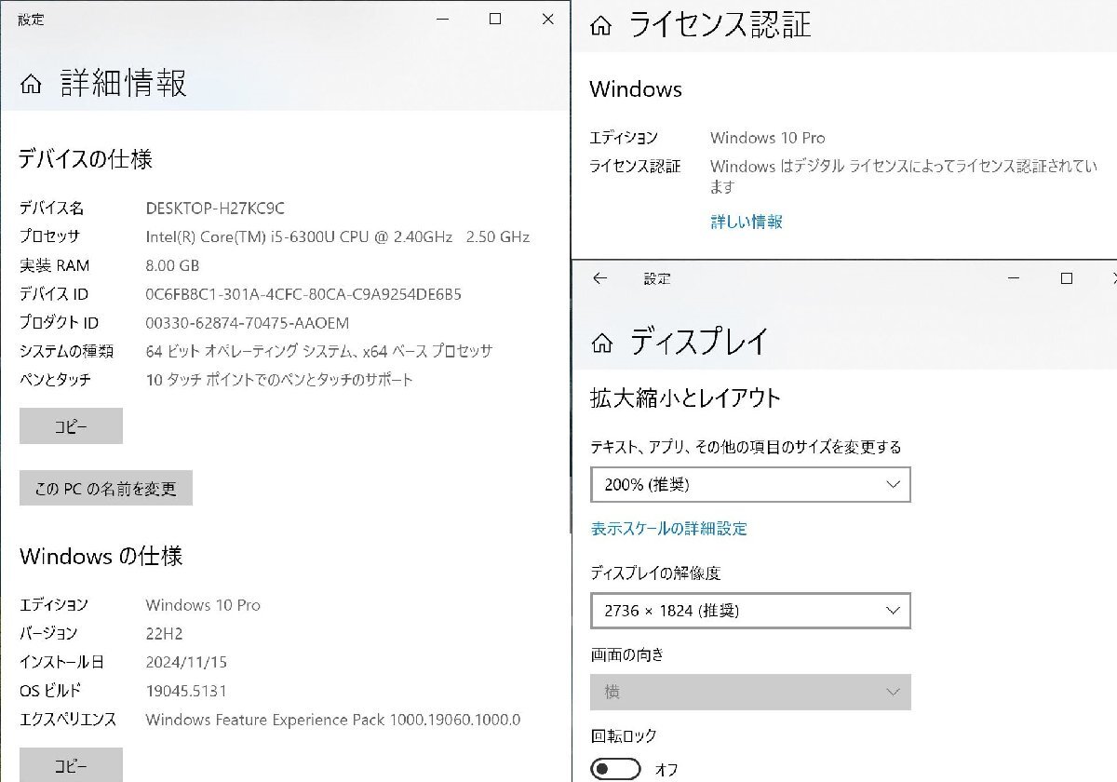Viewport: 1117px width, 782px height.
Task: Maximize the ディスプレイ settings window
Action: pos(1067,278)
